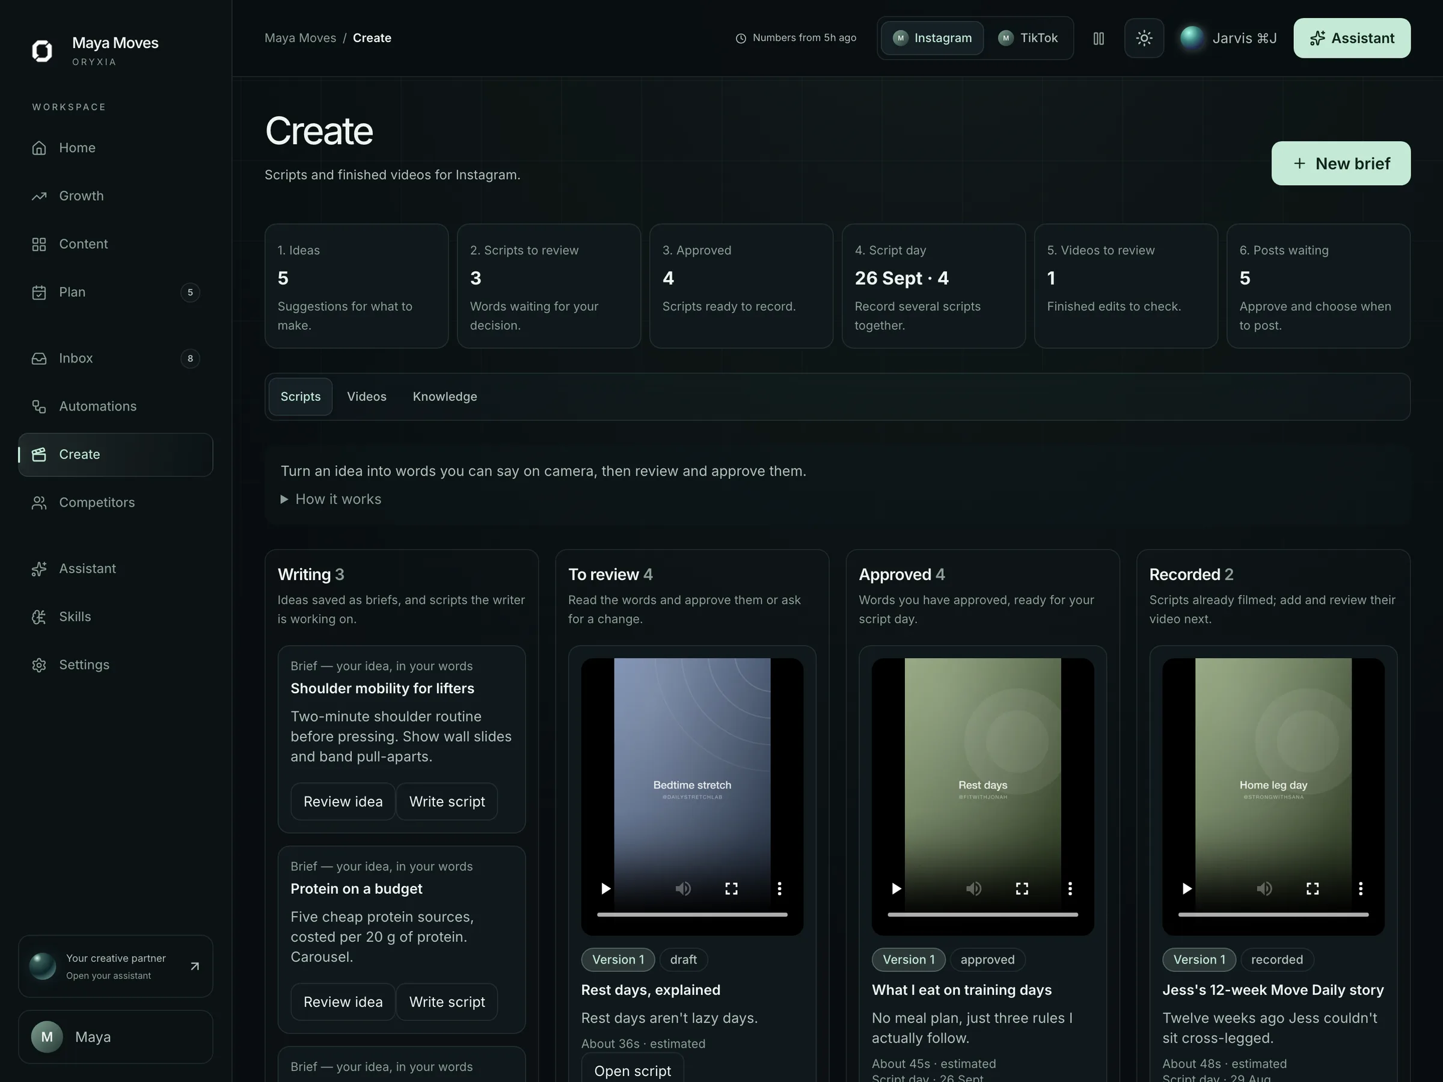Mute the Rest days video
The width and height of the screenshot is (1443, 1082).
pos(974,889)
